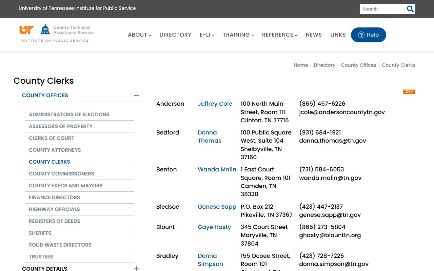Open Trustees sidebar item
Image resolution: width=434 pixels, height=271 pixels.
[41, 257]
